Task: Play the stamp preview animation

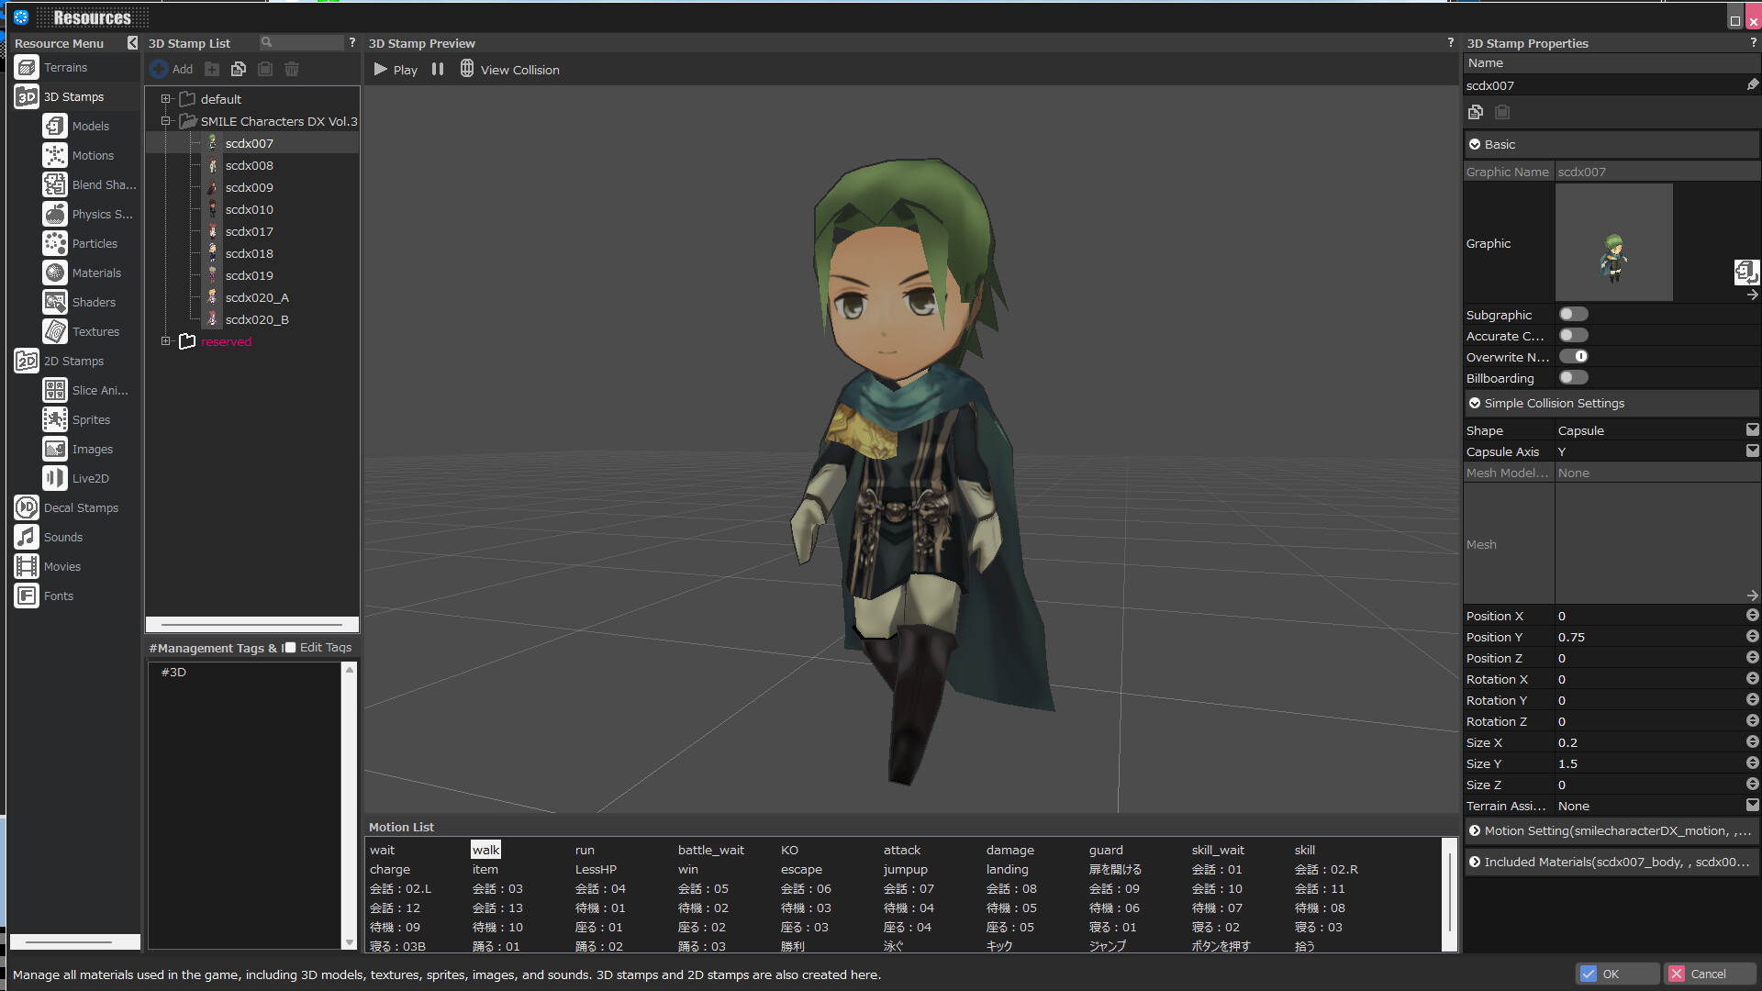Action: [396, 70]
